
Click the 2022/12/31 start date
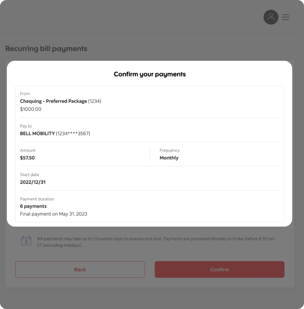(x=33, y=182)
